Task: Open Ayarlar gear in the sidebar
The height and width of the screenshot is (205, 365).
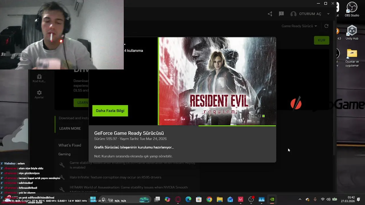Action: point(39,95)
